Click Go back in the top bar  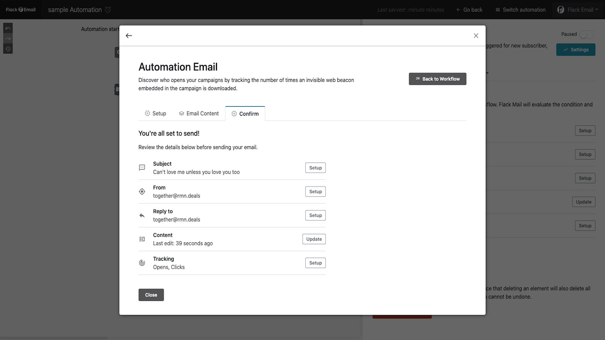(469, 10)
